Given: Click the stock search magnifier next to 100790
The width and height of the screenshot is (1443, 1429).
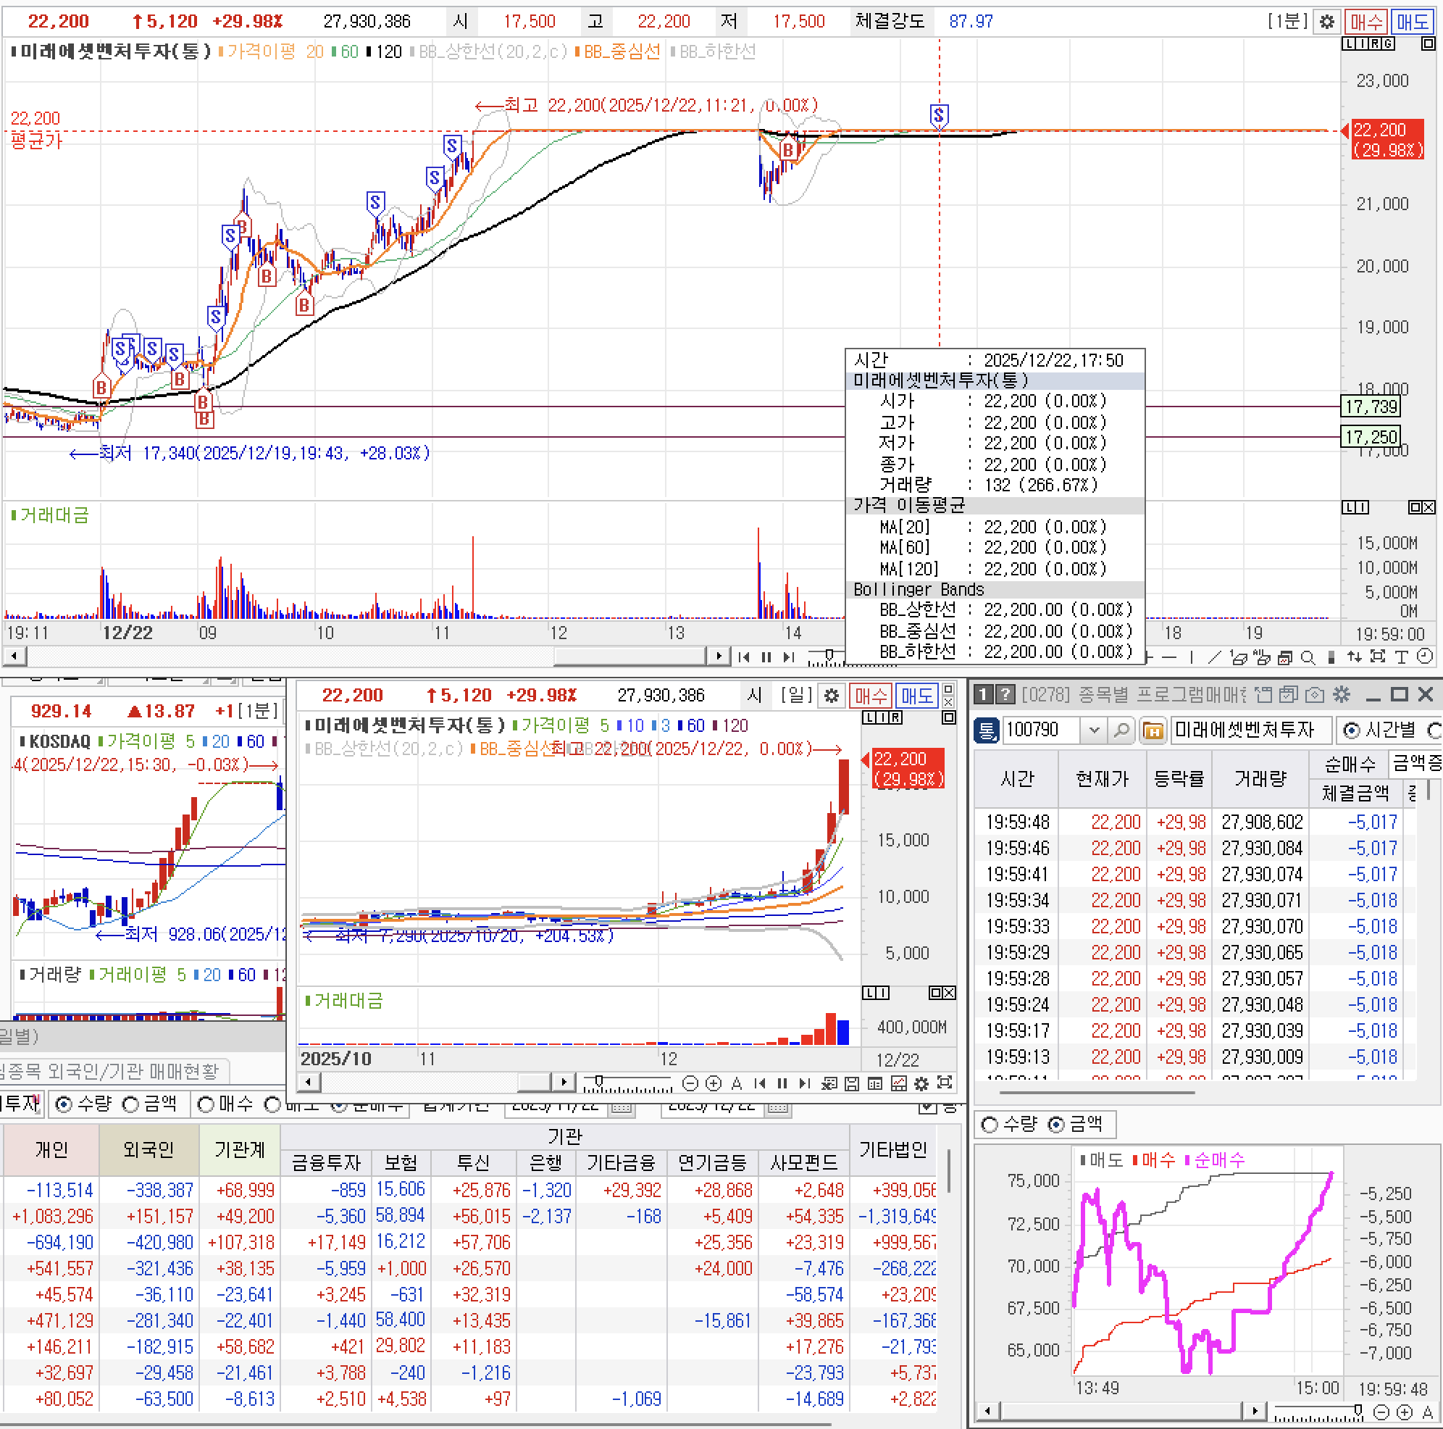Looking at the screenshot, I should pos(1121,730).
